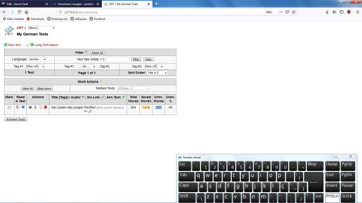Toggle the browser sidebar icon

pyautogui.click(x=342, y=12)
